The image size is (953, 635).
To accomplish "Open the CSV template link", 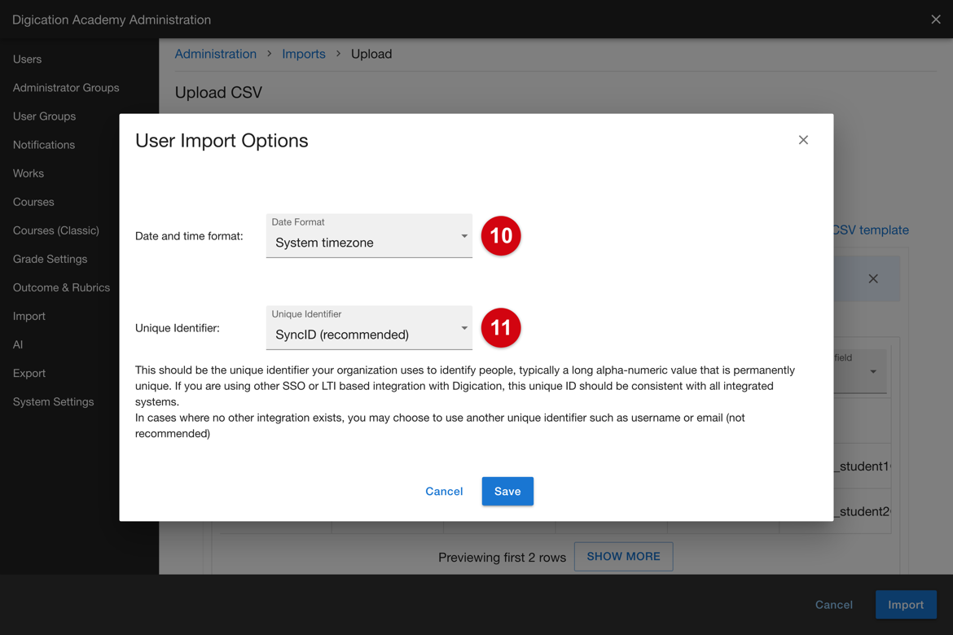I will pyautogui.click(x=871, y=230).
